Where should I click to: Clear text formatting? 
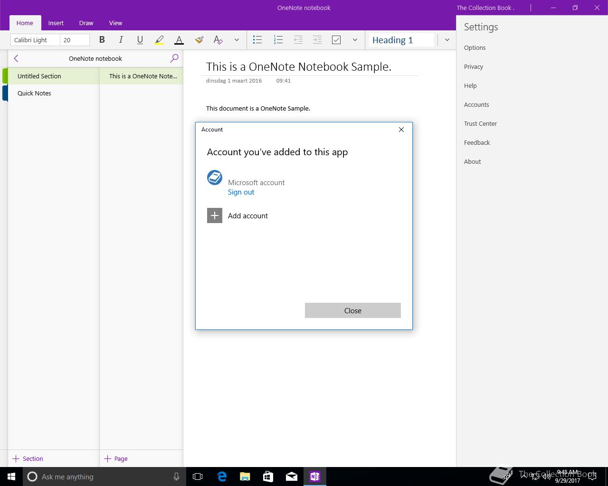coord(218,40)
